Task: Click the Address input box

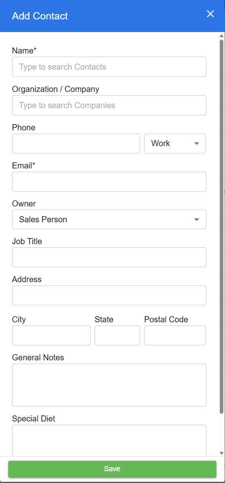Action: (x=109, y=296)
